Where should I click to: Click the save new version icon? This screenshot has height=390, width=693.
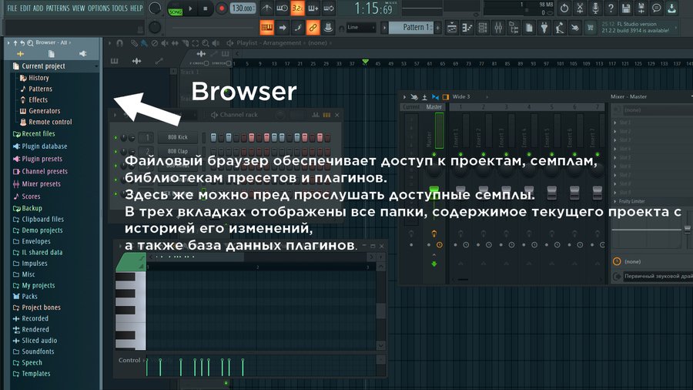pyautogui.click(x=641, y=8)
